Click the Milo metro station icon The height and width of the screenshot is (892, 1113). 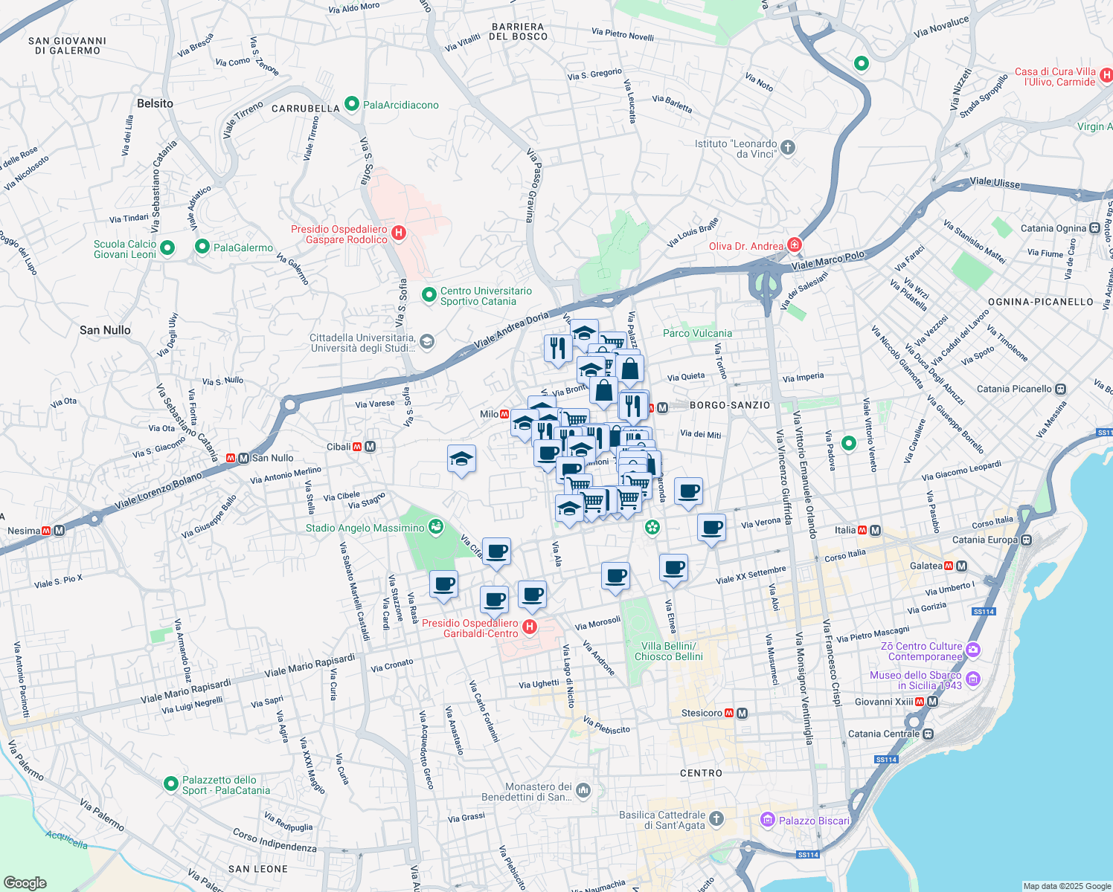coord(505,414)
